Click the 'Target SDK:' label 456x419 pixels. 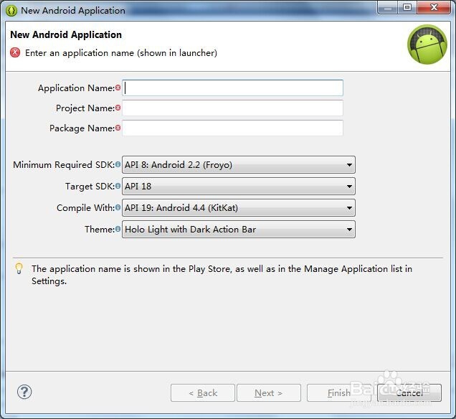(x=90, y=187)
